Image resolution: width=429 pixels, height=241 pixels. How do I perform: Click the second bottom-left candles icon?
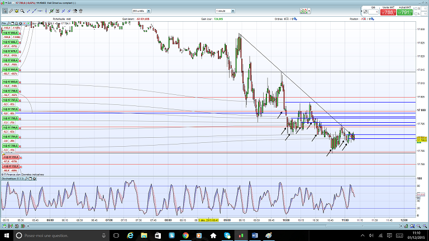coord(11,226)
